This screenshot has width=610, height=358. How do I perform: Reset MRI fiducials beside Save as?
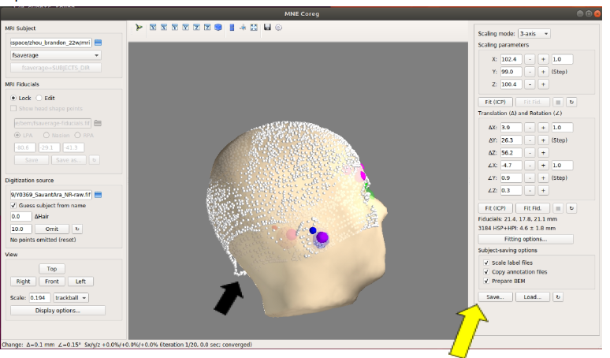tap(94, 160)
